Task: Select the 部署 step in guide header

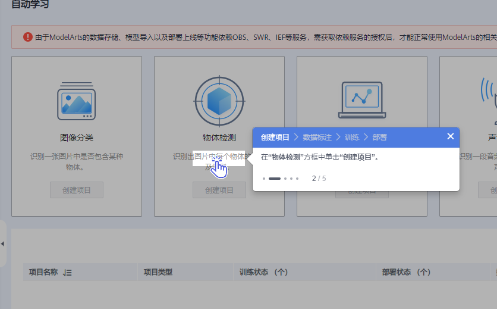Action: click(380, 137)
